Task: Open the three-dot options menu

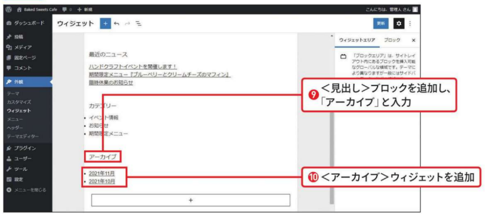Action: pyautogui.click(x=410, y=23)
